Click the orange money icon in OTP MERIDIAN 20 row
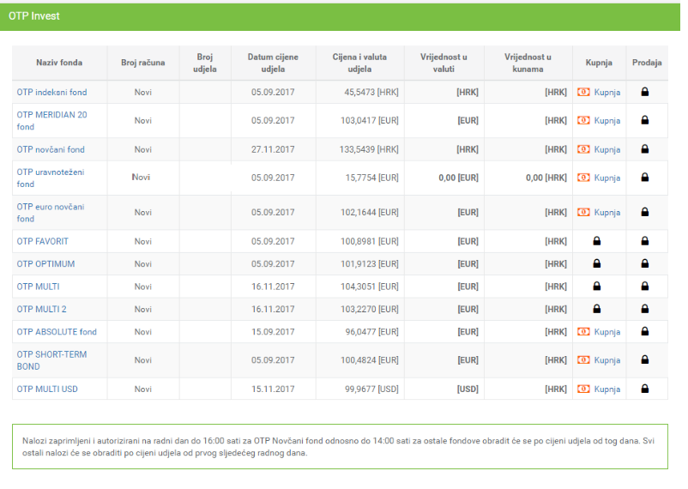 (583, 120)
